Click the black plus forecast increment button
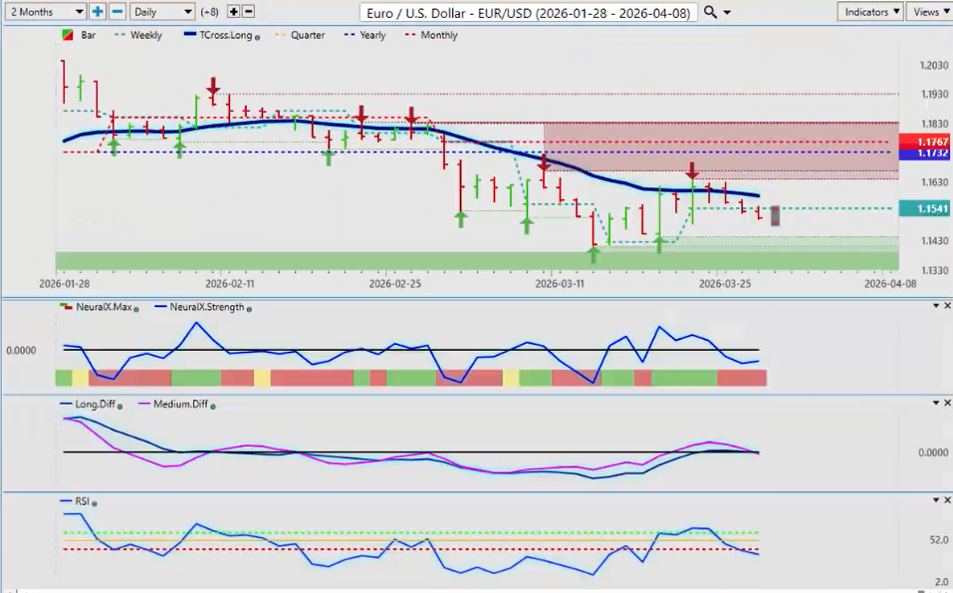This screenshot has height=593, width=953. pyautogui.click(x=233, y=12)
